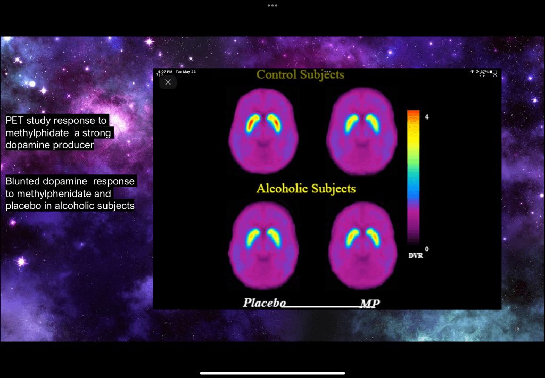Image resolution: width=545 pixels, height=378 pixels.
Task: Click the 'DVR' label under the color scale
Action: [x=416, y=256]
